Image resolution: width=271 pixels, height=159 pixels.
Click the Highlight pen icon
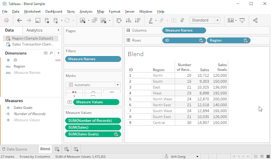(x=151, y=20)
